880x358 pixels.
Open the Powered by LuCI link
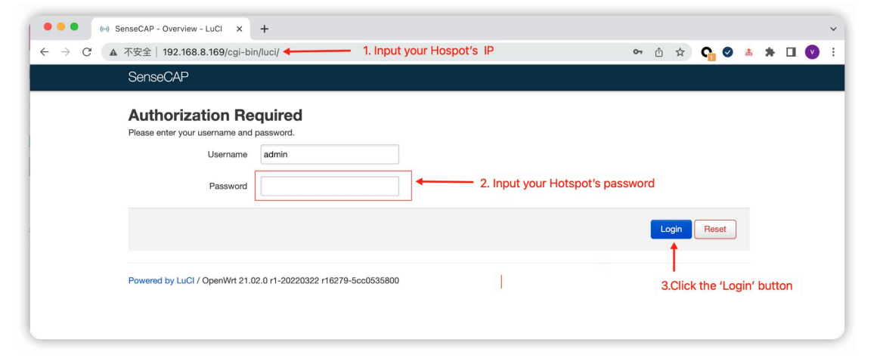(x=161, y=281)
